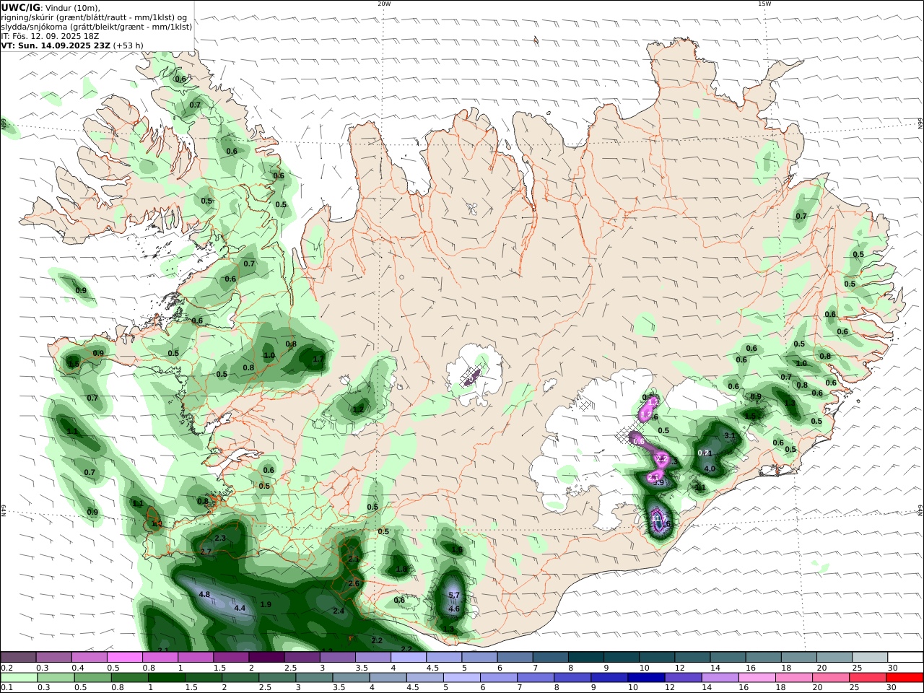Click the UWC/IG title text
This screenshot has width=924, height=693.
20,8
